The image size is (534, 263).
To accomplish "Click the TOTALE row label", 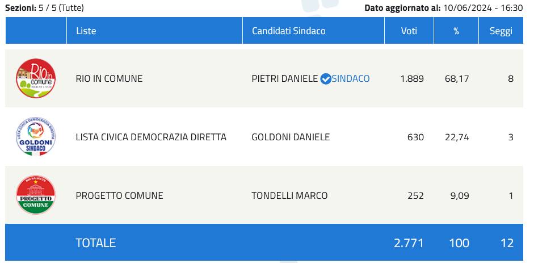I will 95,243.
